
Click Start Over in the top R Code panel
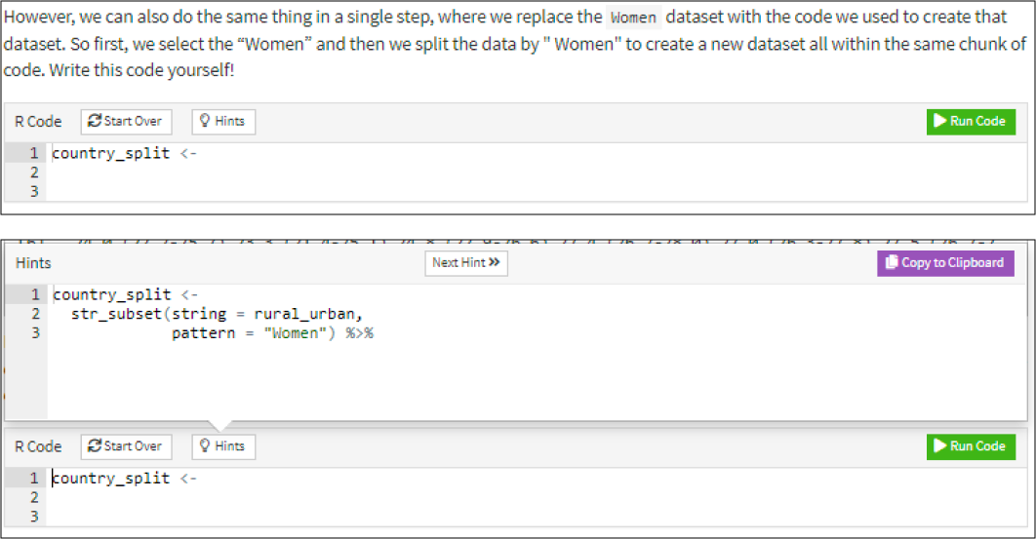click(x=126, y=121)
